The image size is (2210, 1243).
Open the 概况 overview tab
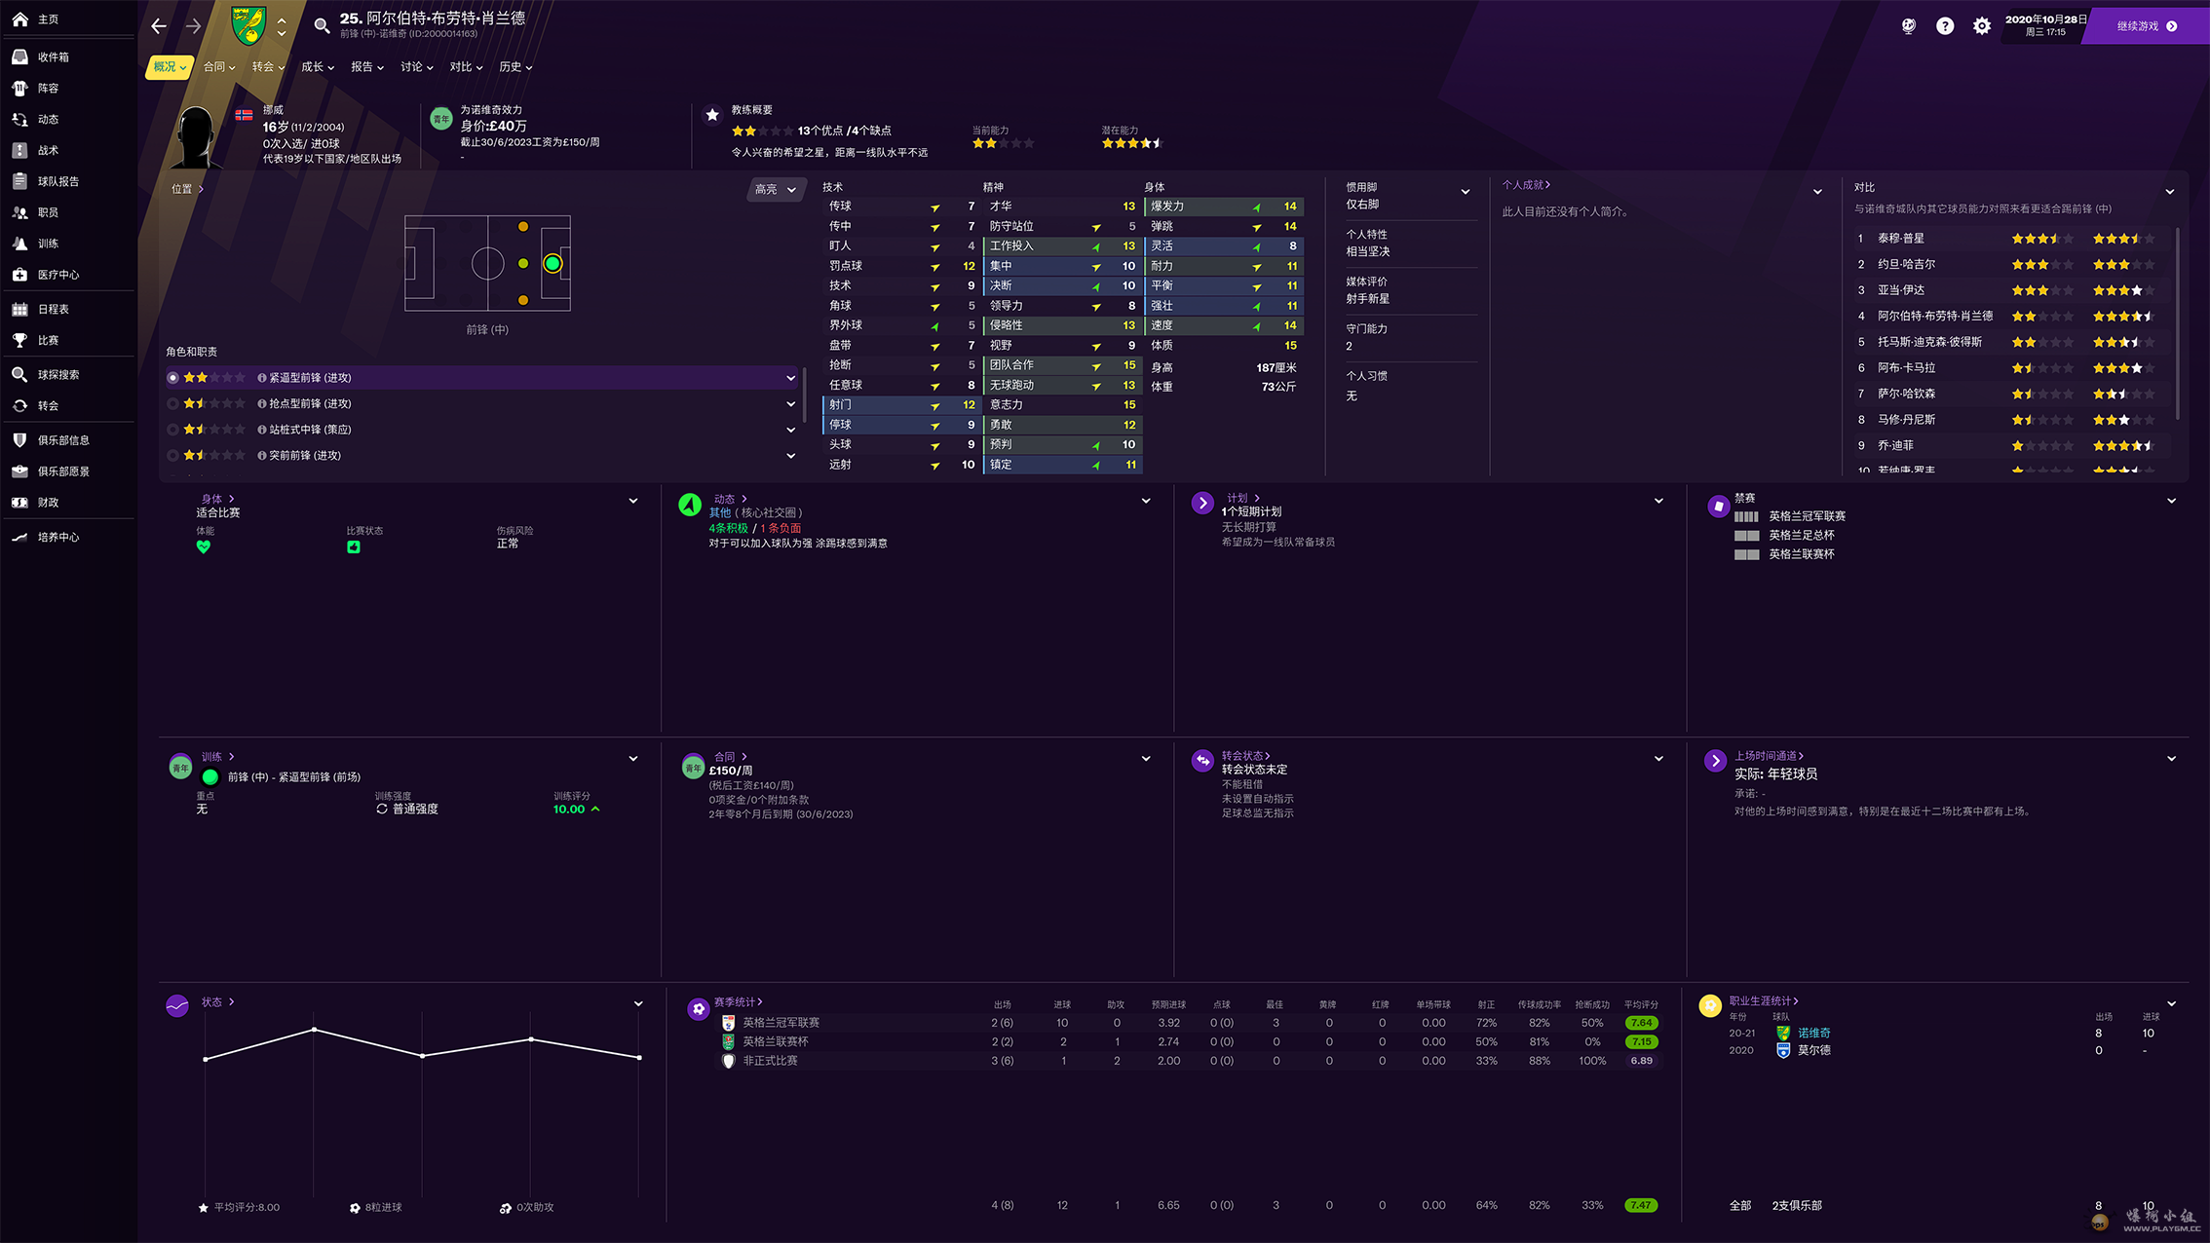(x=170, y=67)
